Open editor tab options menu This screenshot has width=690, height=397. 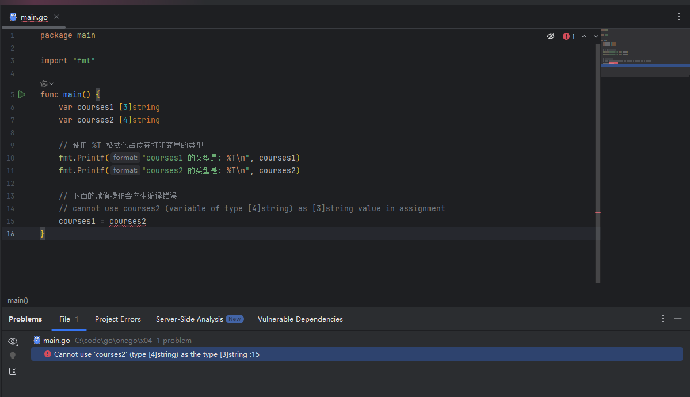tap(679, 17)
